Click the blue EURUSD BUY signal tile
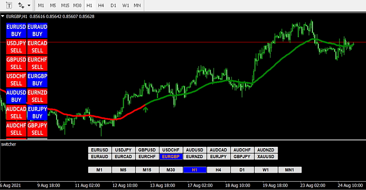This screenshot has width=366, height=190. [x=16, y=30]
